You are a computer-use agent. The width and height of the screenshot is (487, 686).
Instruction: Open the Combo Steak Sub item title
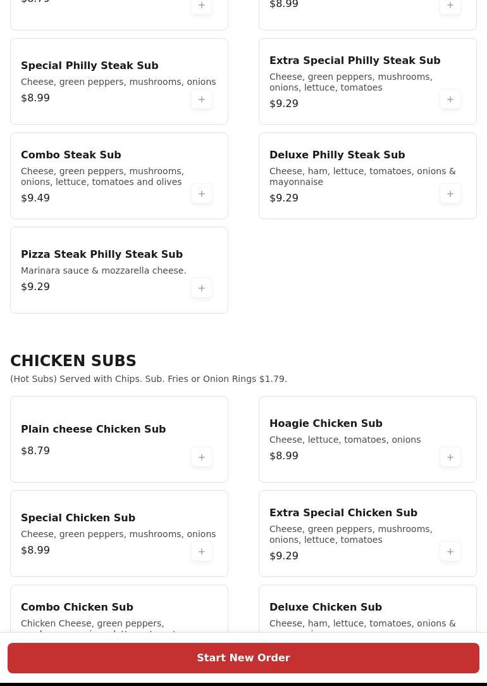coord(71,155)
